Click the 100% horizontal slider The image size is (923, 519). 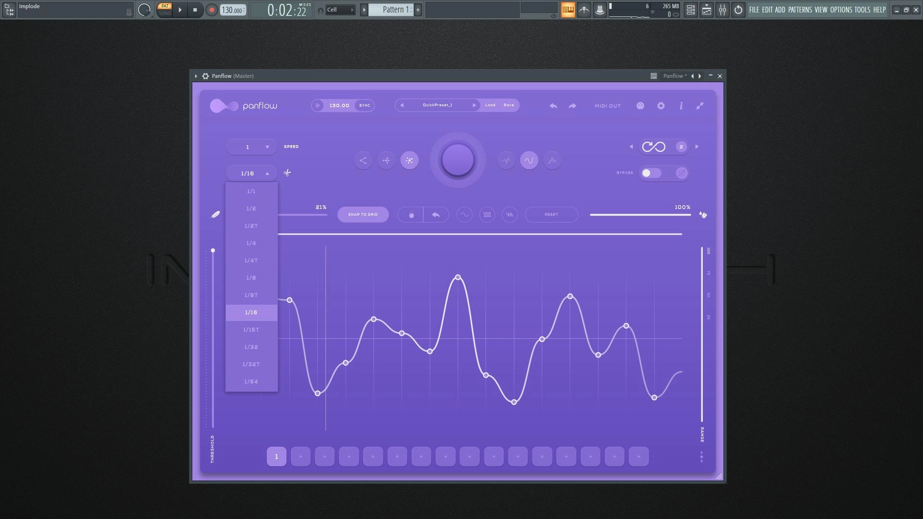coord(640,215)
